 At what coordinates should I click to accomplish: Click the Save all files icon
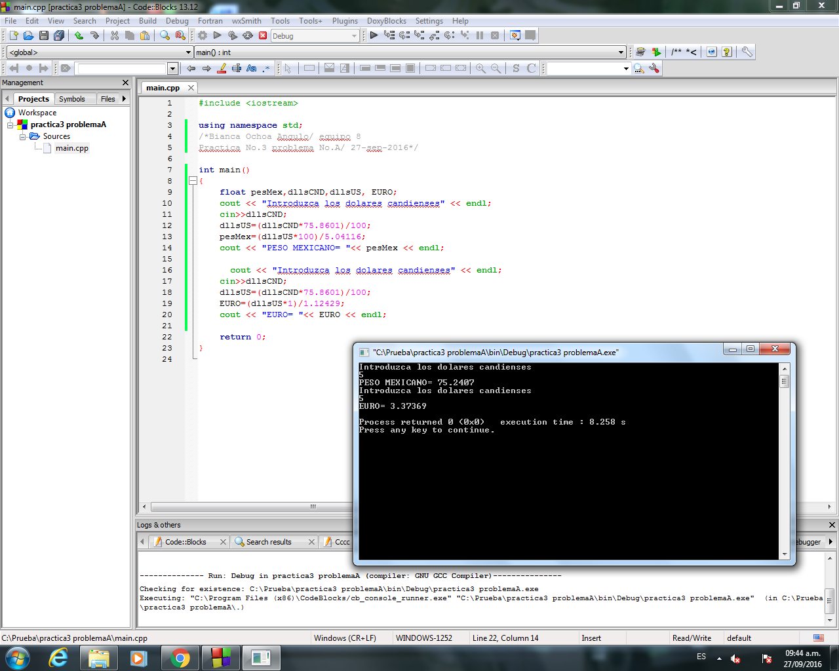coord(59,35)
